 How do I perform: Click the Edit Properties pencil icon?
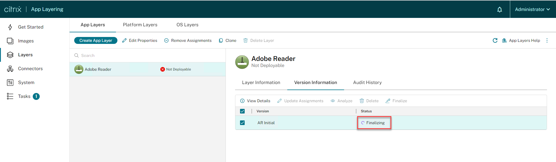coord(124,40)
